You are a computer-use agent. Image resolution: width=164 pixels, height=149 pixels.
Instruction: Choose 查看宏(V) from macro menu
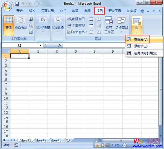pos(144,40)
